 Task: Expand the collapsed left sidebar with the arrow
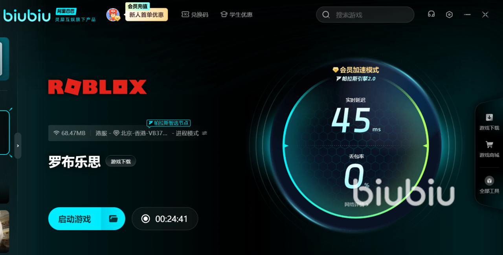tap(17, 145)
